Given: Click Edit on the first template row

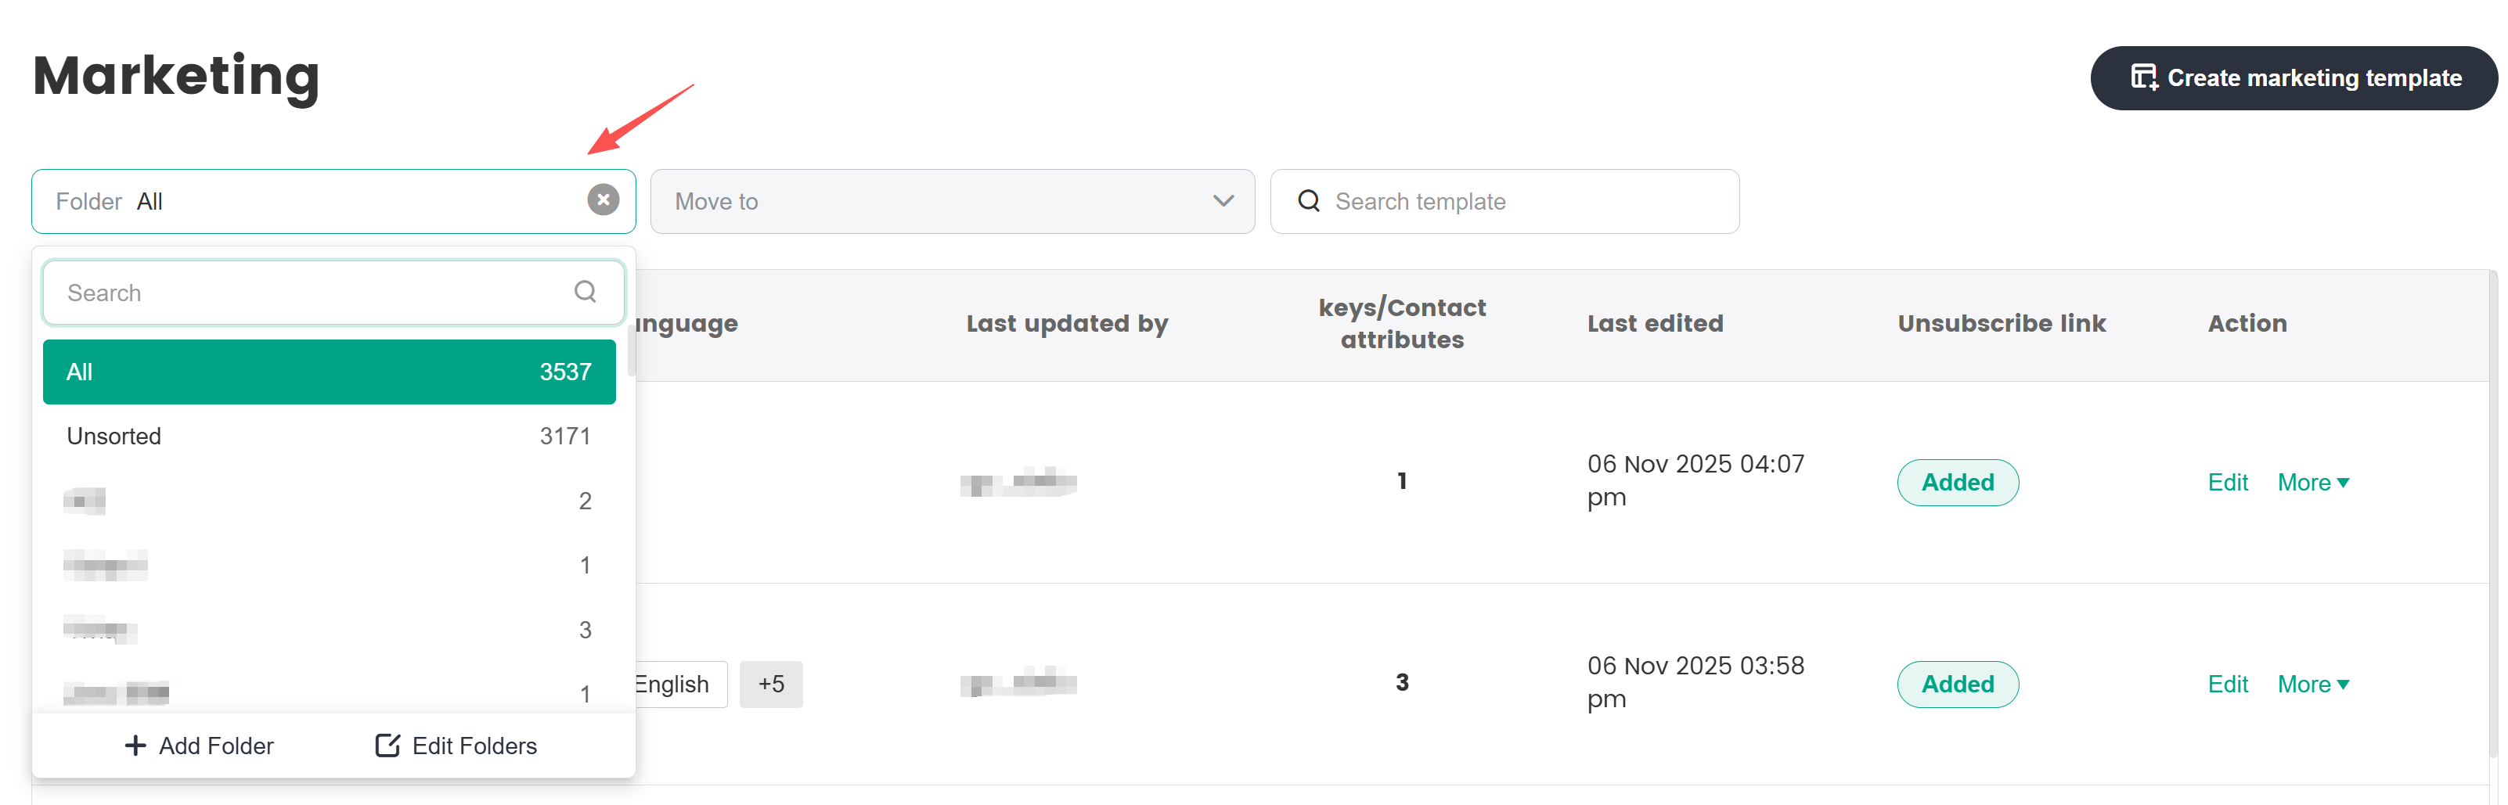Looking at the screenshot, I should click(2227, 483).
